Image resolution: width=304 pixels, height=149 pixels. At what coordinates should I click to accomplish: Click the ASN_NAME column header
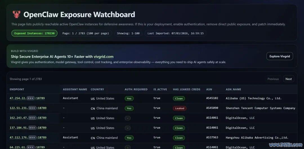[x=233, y=89]
